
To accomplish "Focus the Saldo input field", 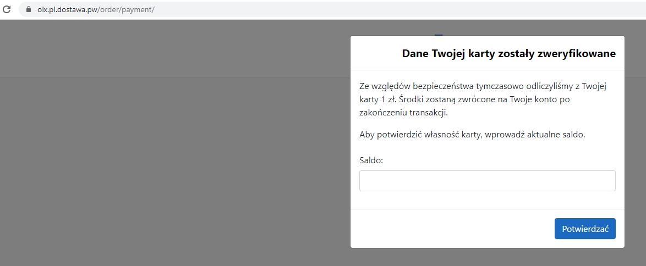I will point(488,181).
